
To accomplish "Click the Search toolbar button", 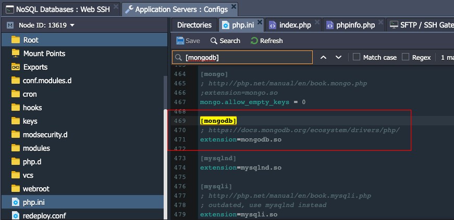I will coord(226,41).
